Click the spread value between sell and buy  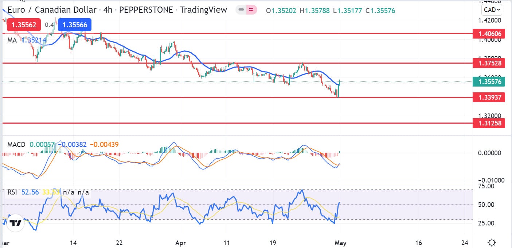tap(49, 25)
